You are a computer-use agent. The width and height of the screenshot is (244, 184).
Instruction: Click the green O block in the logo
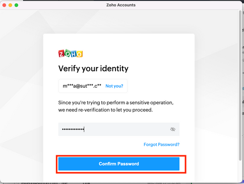pyautogui.click(x=68, y=53)
